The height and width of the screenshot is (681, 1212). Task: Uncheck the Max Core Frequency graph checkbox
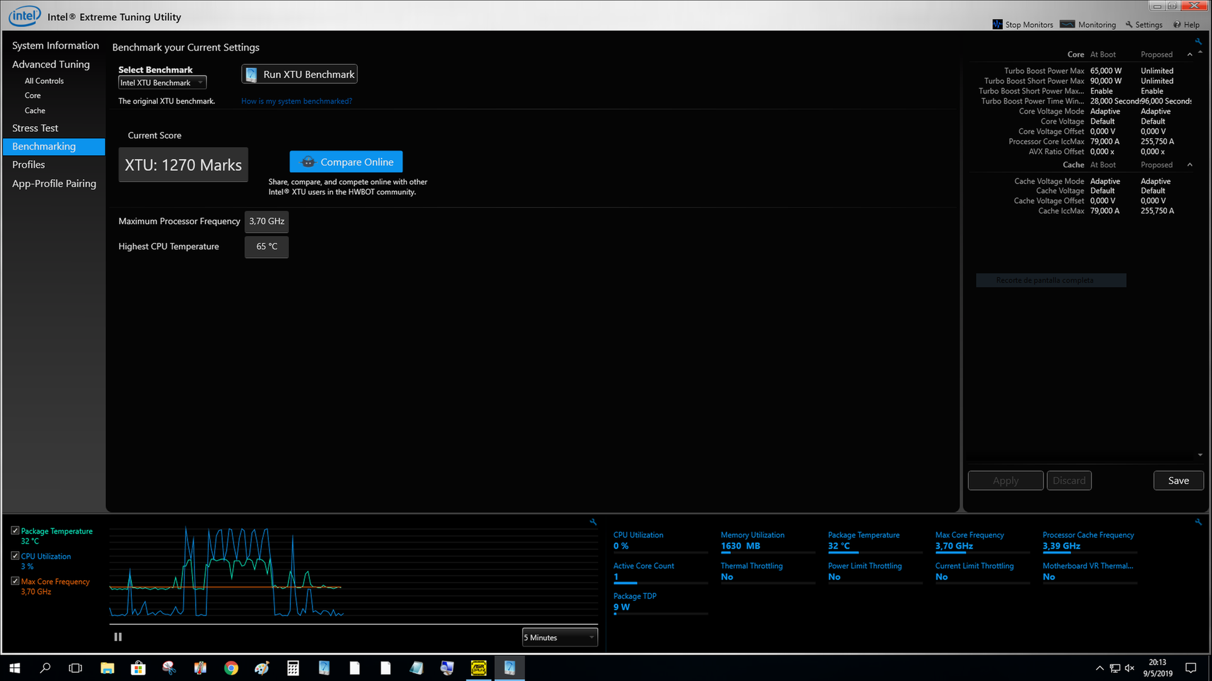click(15, 581)
